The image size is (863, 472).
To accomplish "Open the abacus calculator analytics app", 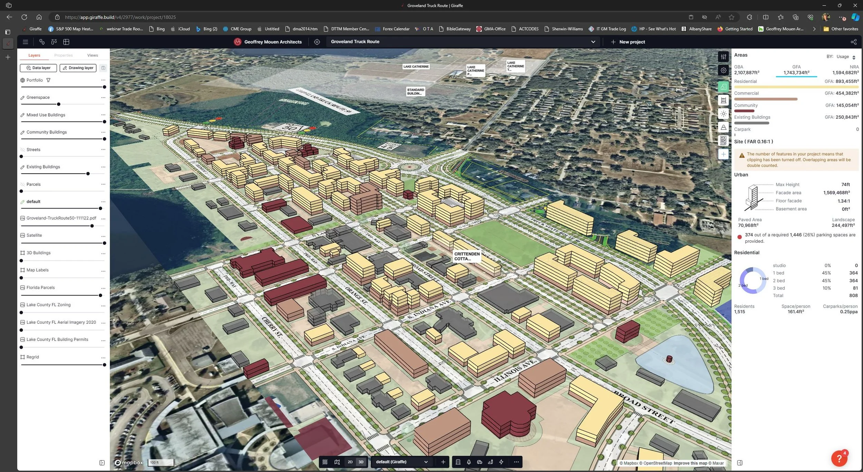I will (x=723, y=100).
